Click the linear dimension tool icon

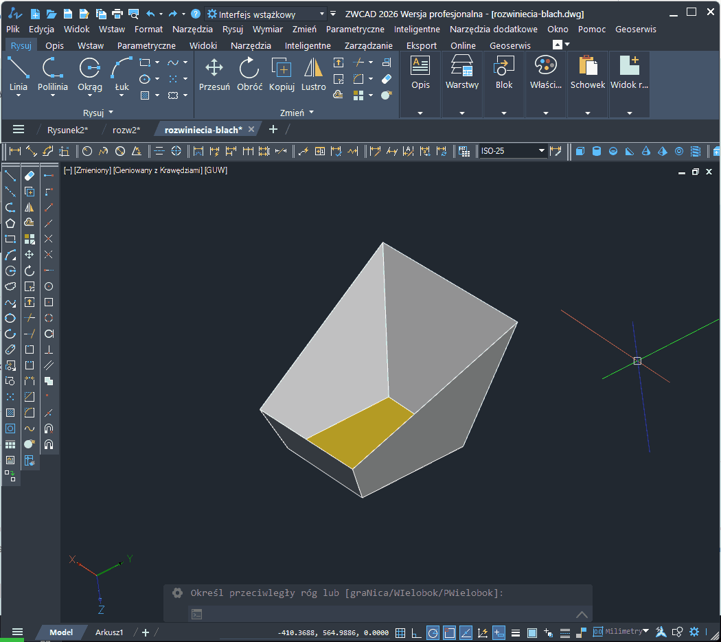click(x=15, y=151)
